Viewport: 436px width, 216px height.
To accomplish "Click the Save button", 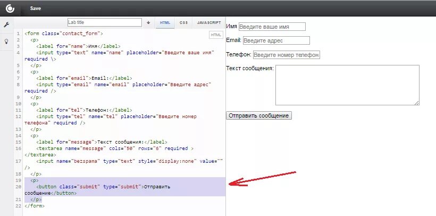I will pos(35,9).
